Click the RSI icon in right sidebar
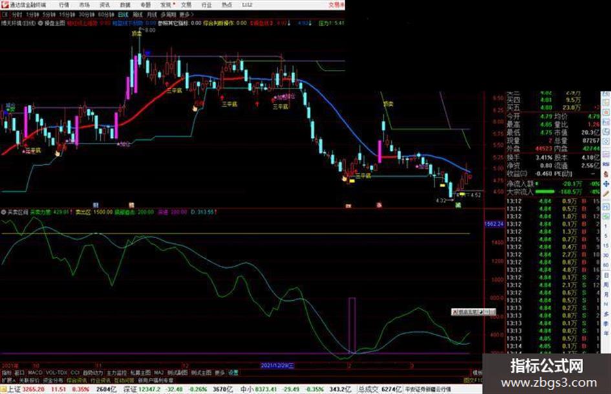611x394 pixels. 606,164
